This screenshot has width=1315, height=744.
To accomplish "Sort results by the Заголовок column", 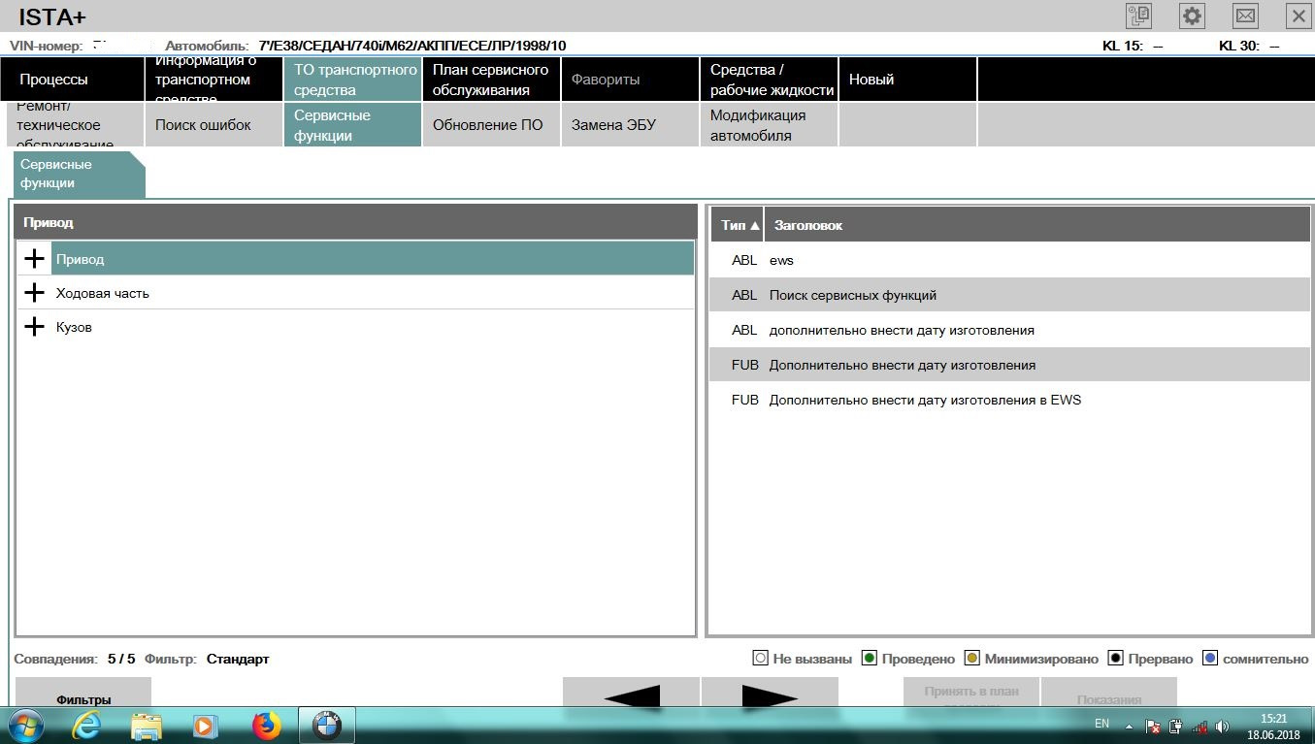I will 1036,224.
